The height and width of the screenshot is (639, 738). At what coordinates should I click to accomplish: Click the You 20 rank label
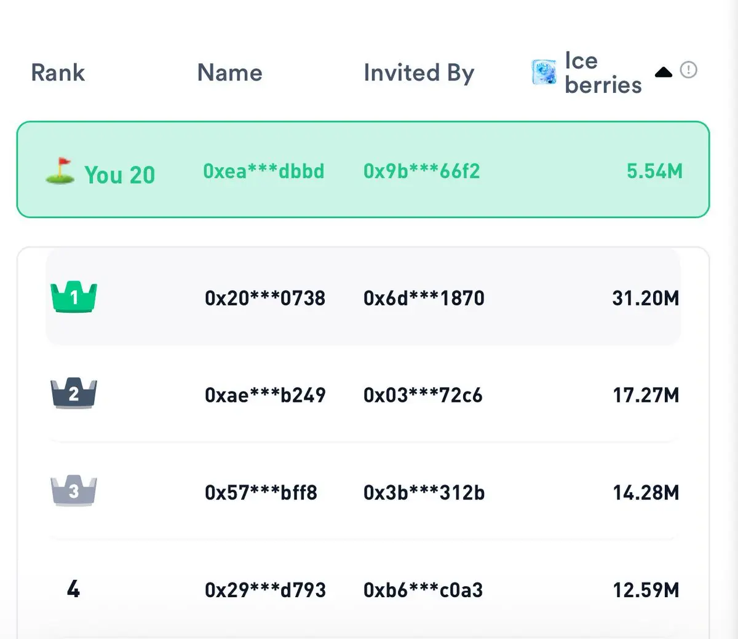tap(120, 175)
